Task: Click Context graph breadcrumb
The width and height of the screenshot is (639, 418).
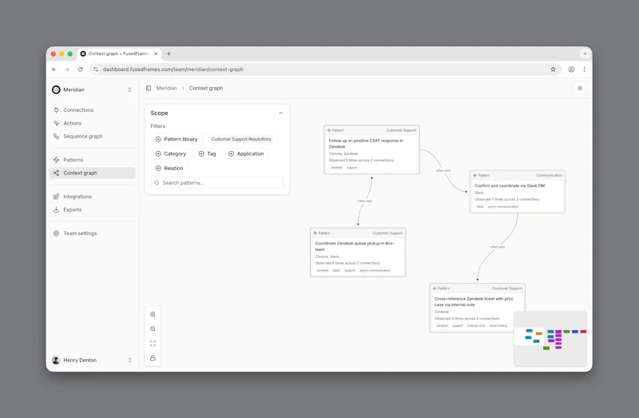Action: tap(206, 88)
